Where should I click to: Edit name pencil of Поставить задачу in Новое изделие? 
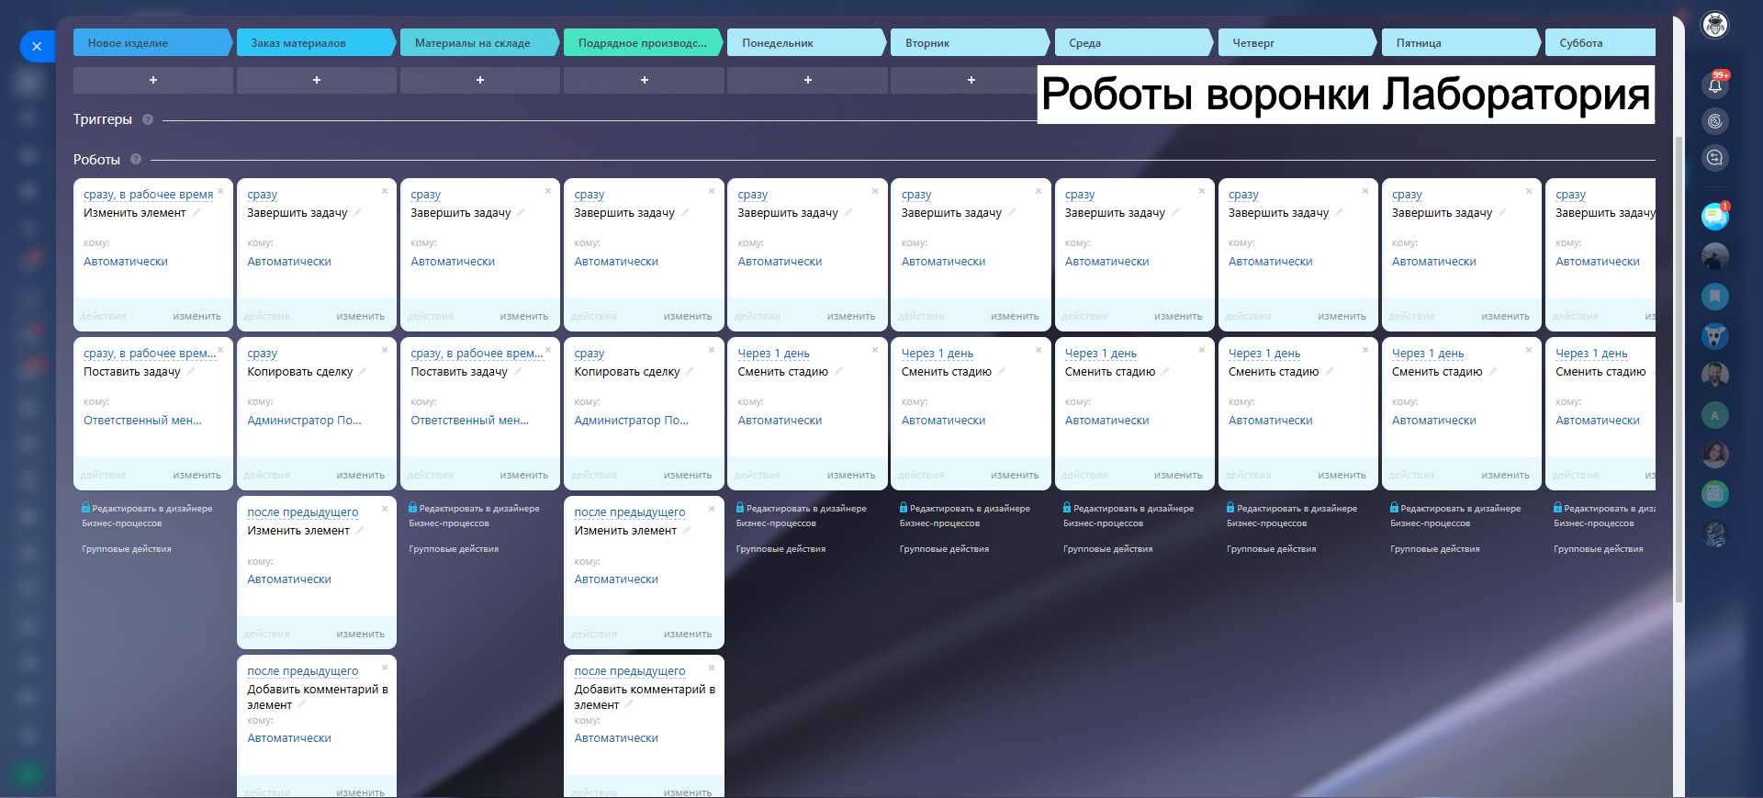191,372
